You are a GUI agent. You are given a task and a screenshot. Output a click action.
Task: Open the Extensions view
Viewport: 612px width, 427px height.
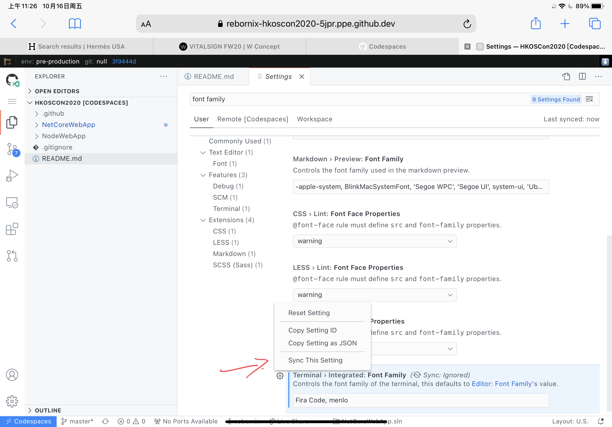[12, 229]
